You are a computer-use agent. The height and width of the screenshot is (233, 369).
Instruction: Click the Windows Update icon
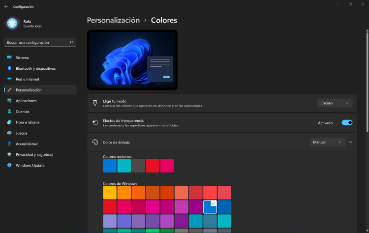(x=9, y=165)
